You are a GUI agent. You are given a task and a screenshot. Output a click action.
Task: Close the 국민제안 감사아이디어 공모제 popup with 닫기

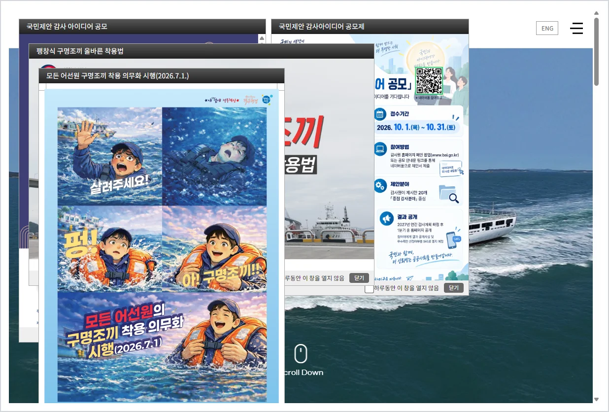coord(454,288)
